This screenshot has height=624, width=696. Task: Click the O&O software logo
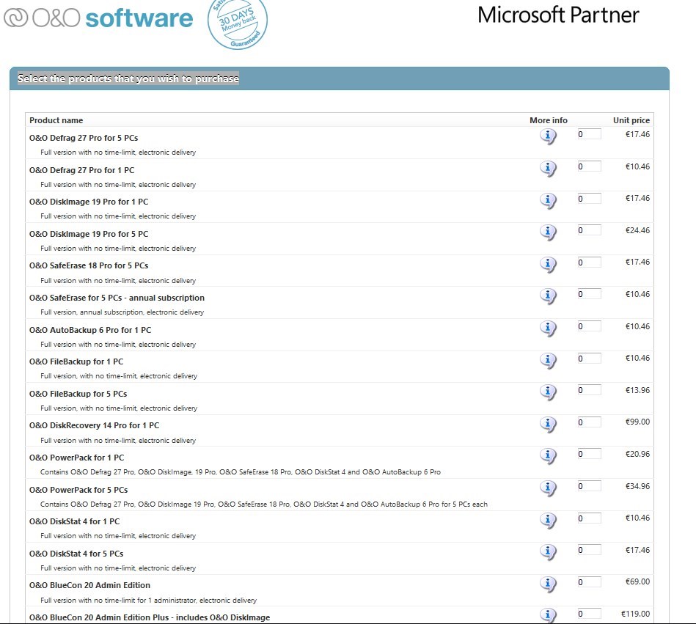coord(98,18)
